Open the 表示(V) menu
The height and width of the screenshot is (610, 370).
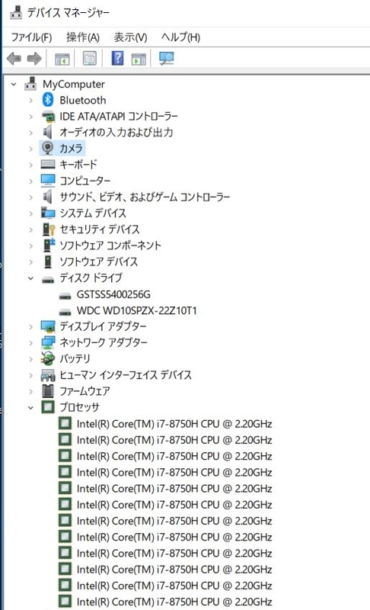click(130, 37)
